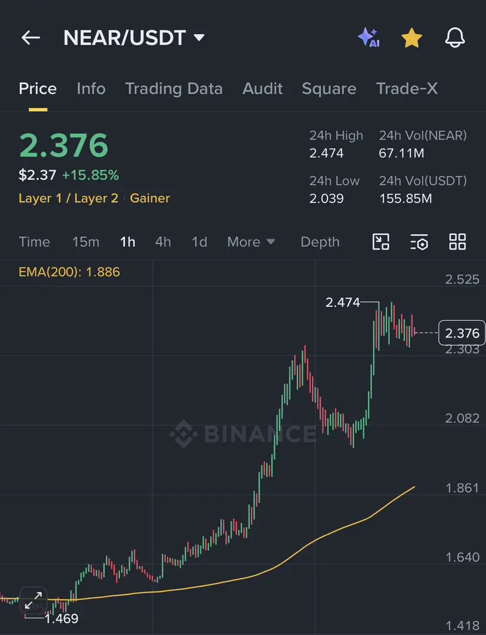Go back using the left arrow

pyautogui.click(x=31, y=38)
